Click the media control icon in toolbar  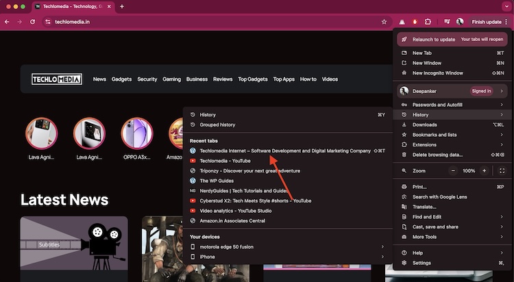(x=447, y=22)
